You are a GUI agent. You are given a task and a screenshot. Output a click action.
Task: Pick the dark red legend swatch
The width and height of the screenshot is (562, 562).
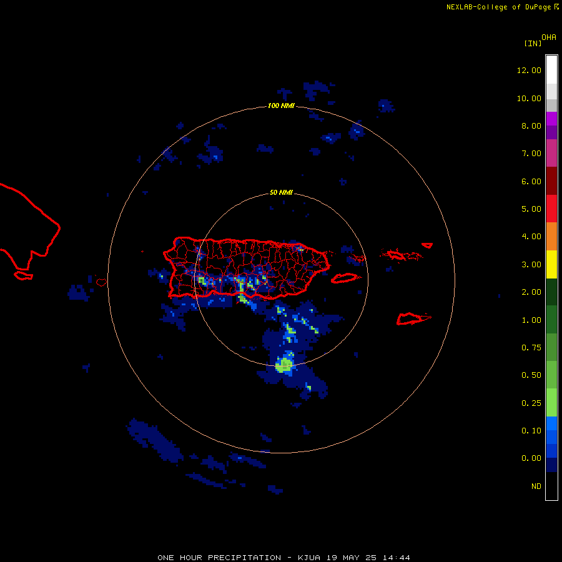coord(551,181)
